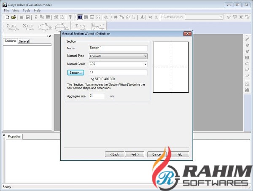253x191 pixels.
Task: Click the Name field containing Section 1
Action: (x=118, y=48)
